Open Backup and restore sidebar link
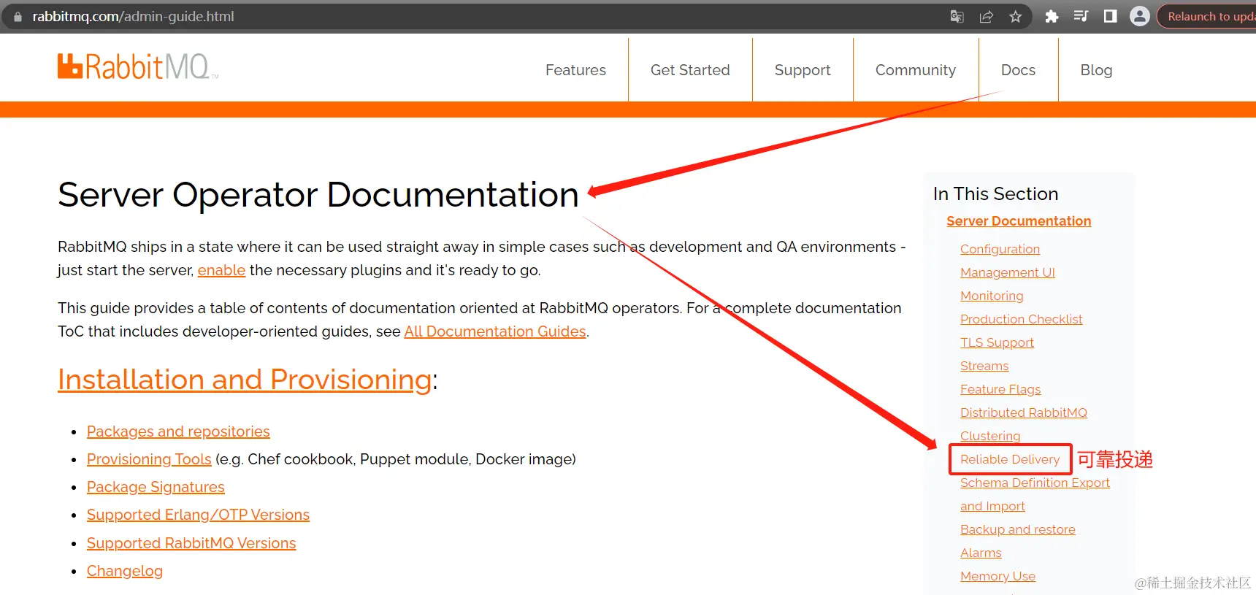 click(1018, 529)
